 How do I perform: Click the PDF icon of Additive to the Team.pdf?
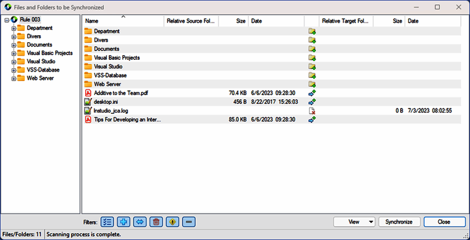(x=88, y=93)
